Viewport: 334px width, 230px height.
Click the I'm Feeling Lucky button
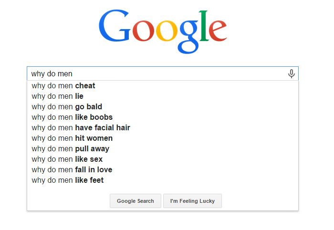click(193, 201)
